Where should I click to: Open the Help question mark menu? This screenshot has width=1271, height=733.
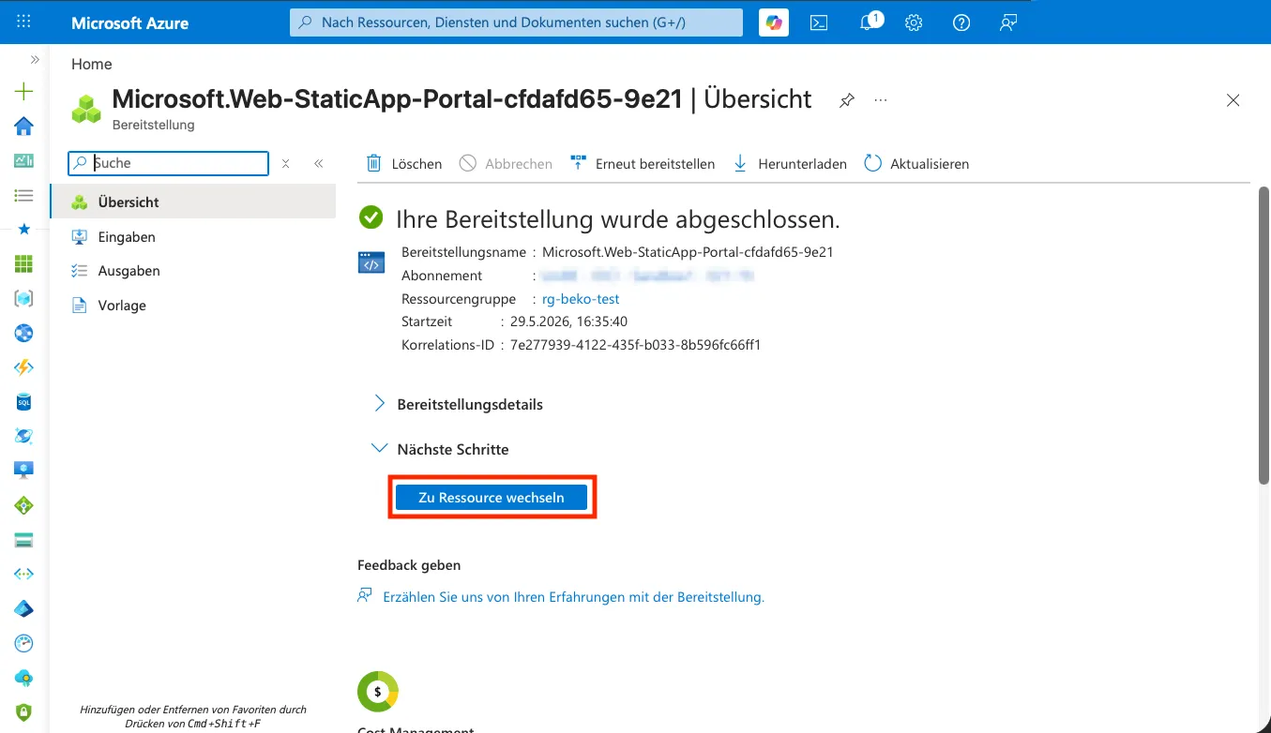[x=961, y=22]
